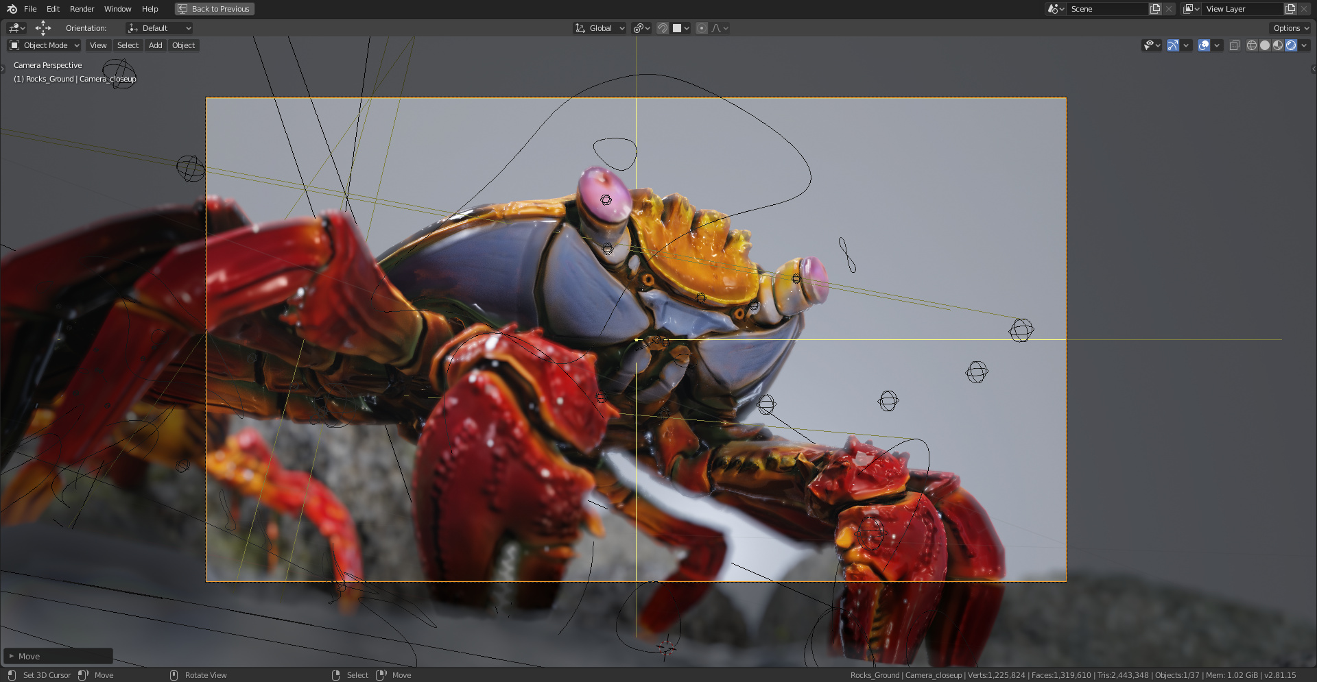Open the viewport View menu
This screenshot has height=682, width=1317.
pyautogui.click(x=98, y=45)
